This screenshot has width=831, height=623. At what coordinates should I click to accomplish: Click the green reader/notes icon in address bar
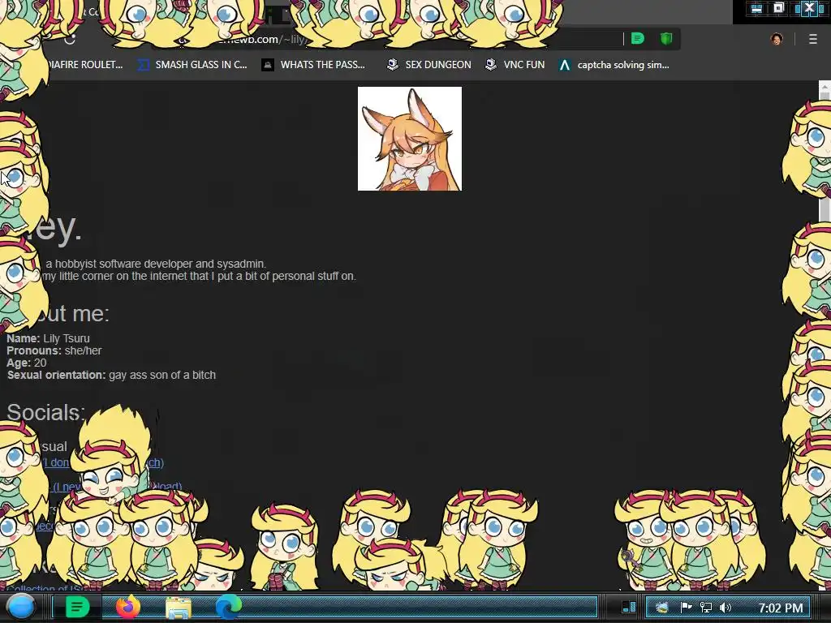pyautogui.click(x=638, y=39)
